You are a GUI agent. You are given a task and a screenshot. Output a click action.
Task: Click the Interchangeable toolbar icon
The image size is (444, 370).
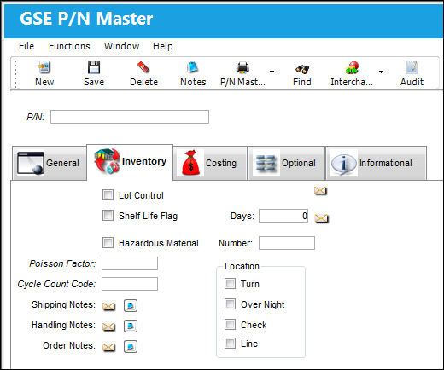coord(352,67)
